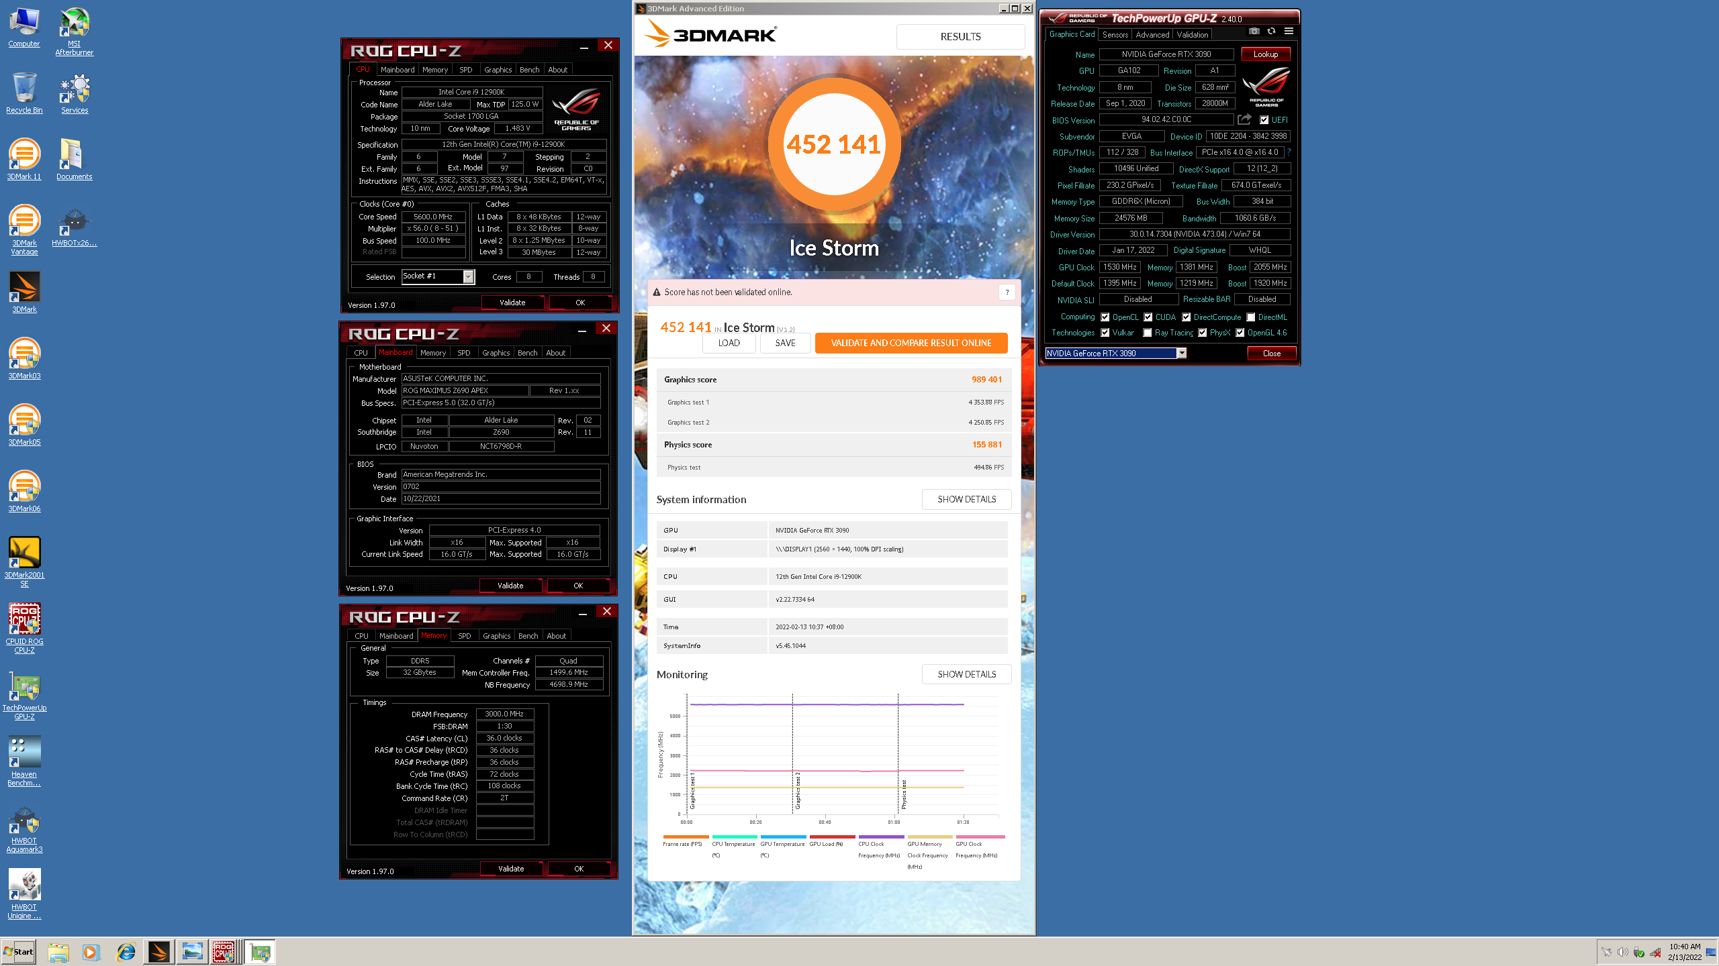Image resolution: width=1719 pixels, height=966 pixels.
Task: Toggle the OpenCL checkbox
Action: (x=1105, y=317)
